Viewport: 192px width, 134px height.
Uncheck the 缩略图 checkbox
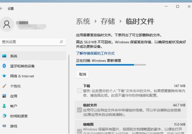pyautogui.click(x=79, y=131)
